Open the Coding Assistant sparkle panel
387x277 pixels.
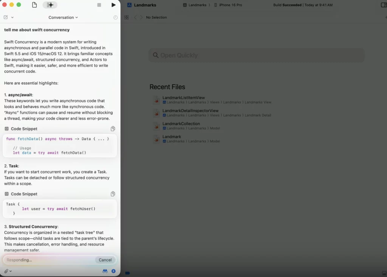50,5
